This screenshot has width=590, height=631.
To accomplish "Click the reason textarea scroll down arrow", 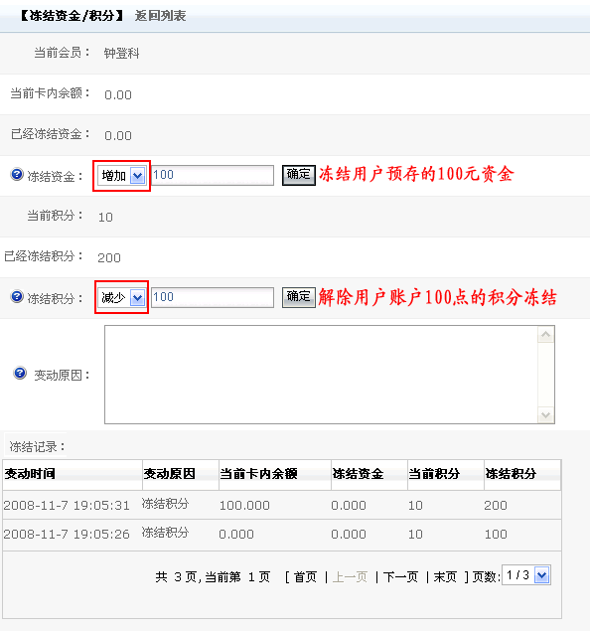I will tap(545, 415).
